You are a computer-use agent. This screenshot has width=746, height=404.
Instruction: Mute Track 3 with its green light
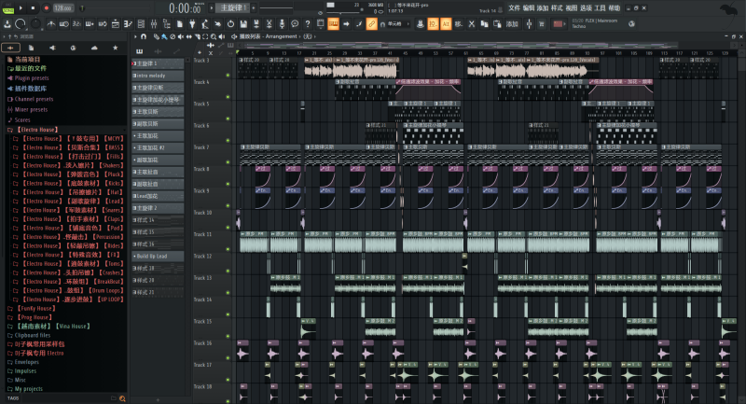228,75
